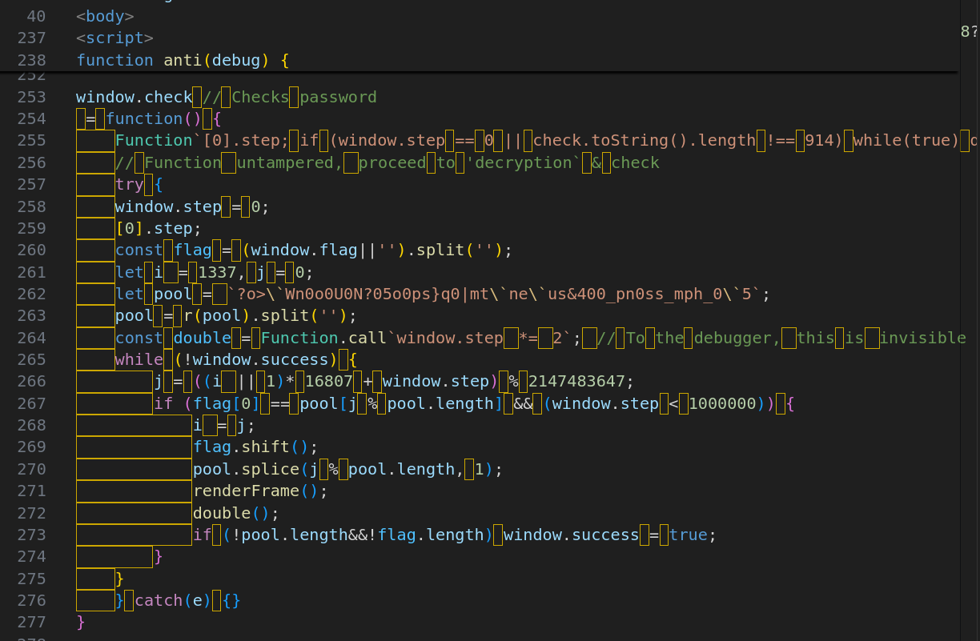Click the try keyword on line 257

tap(130, 184)
